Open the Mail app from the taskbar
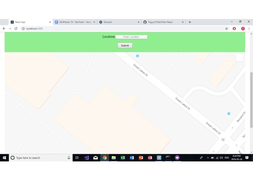Image resolution: width=253 pixels, height=180 pixels. [x=95, y=158]
